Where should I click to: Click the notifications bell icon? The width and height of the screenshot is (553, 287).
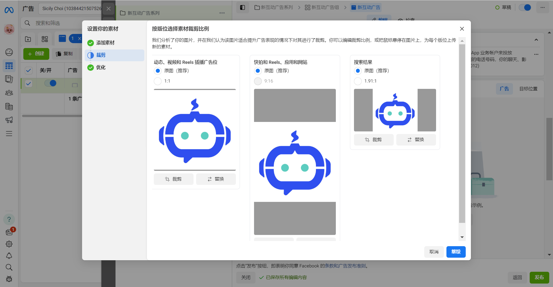(x=9, y=256)
